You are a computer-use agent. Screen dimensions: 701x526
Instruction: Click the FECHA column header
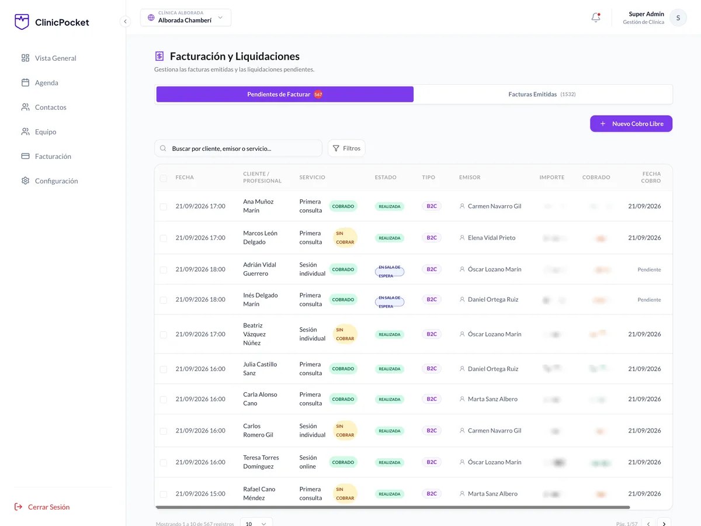tap(185, 177)
